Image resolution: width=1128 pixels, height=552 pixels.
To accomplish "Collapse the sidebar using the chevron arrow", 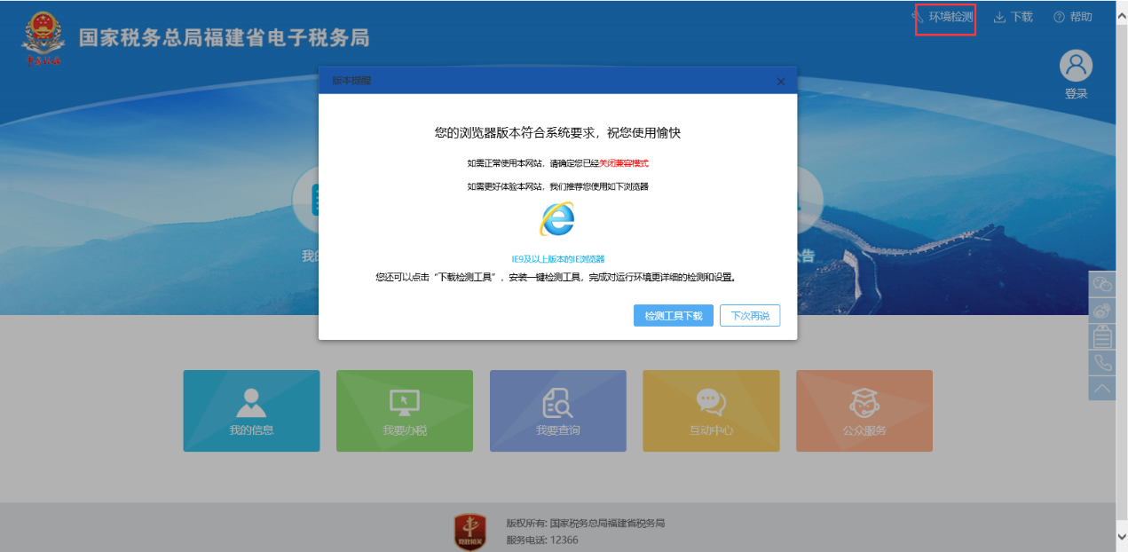I will pos(1102,388).
